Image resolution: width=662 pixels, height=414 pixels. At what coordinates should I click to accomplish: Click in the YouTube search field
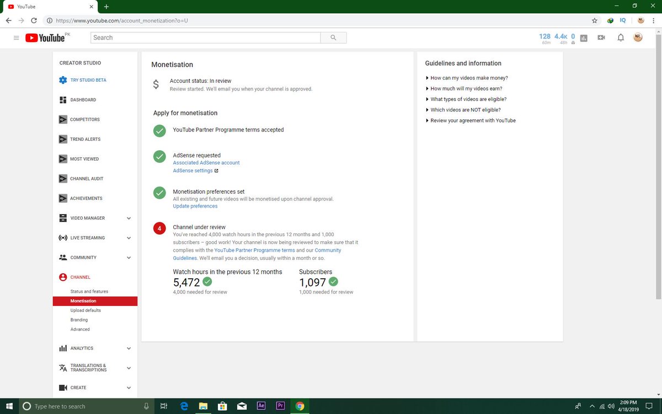point(205,38)
